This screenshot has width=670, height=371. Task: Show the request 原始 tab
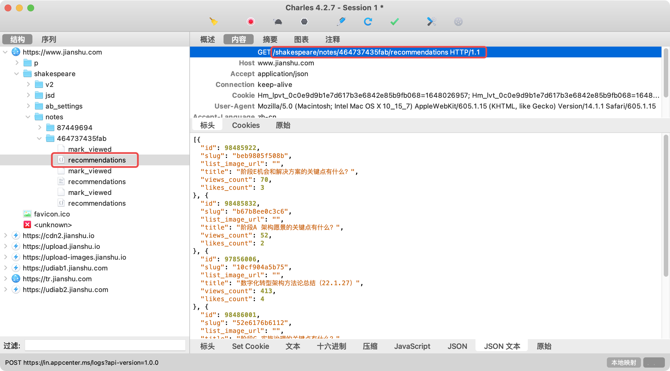click(x=283, y=125)
